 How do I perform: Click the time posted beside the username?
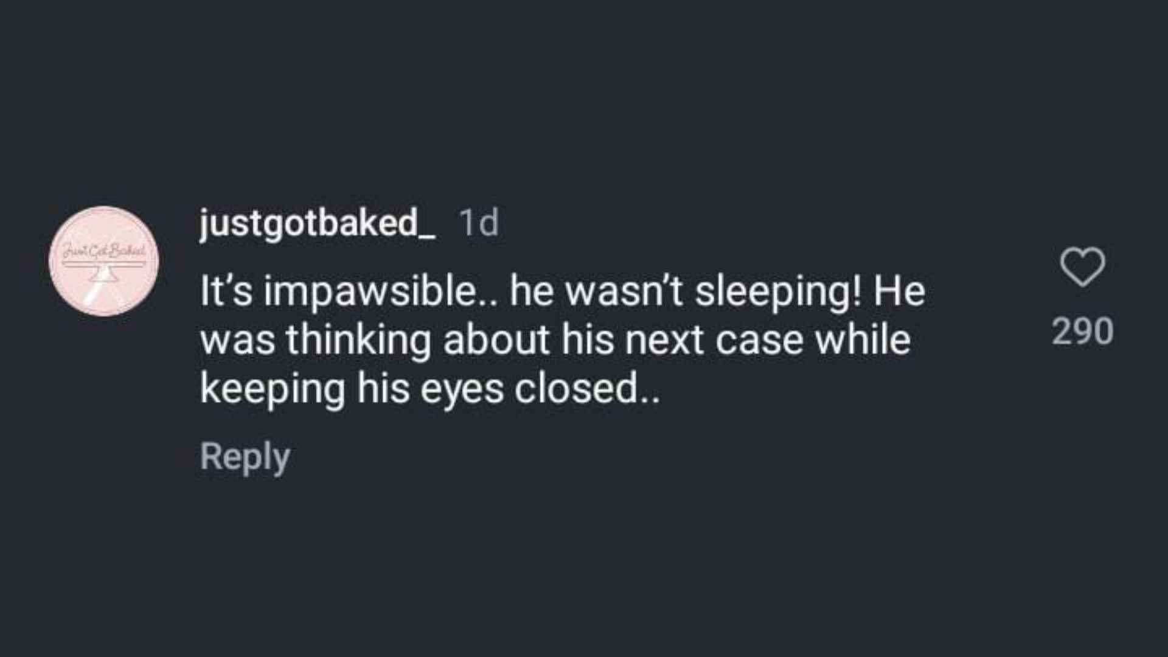479,223
